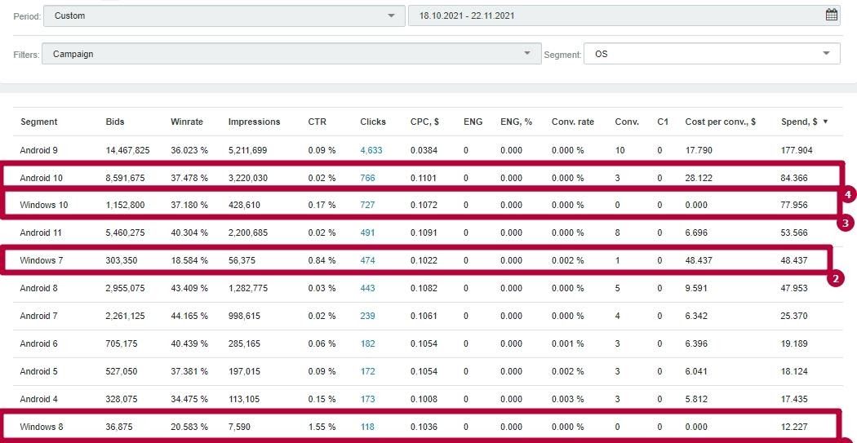Sort table by Winrate column header
The image size is (857, 443).
(x=187, y=122)
